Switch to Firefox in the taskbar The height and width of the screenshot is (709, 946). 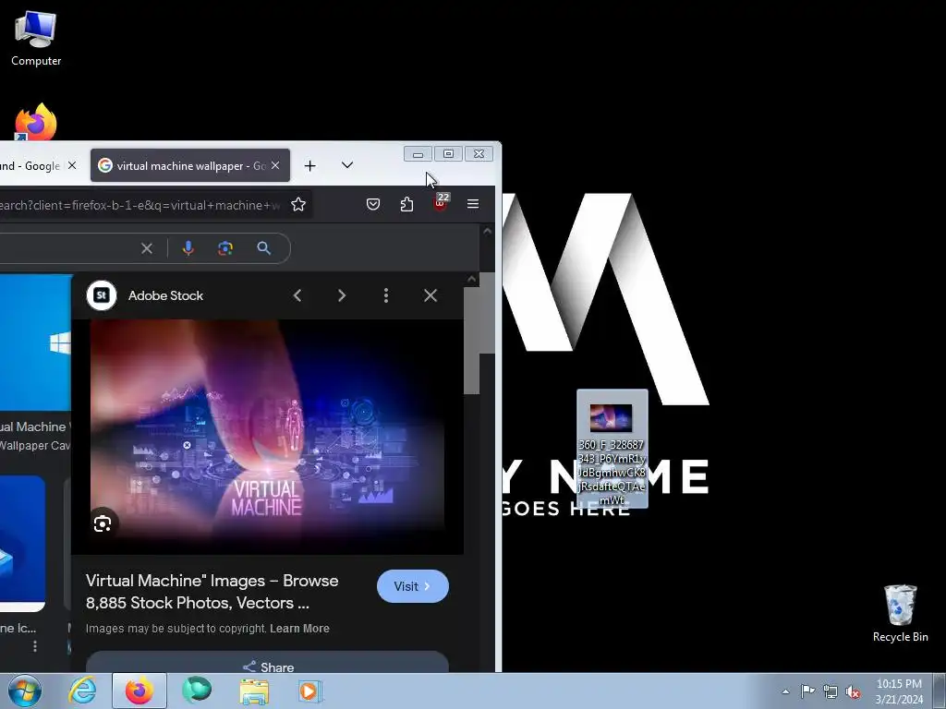139,691
